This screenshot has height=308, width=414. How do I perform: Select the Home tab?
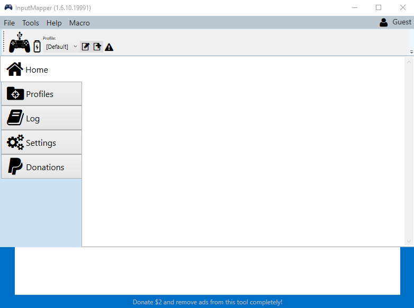coord(41,69)
